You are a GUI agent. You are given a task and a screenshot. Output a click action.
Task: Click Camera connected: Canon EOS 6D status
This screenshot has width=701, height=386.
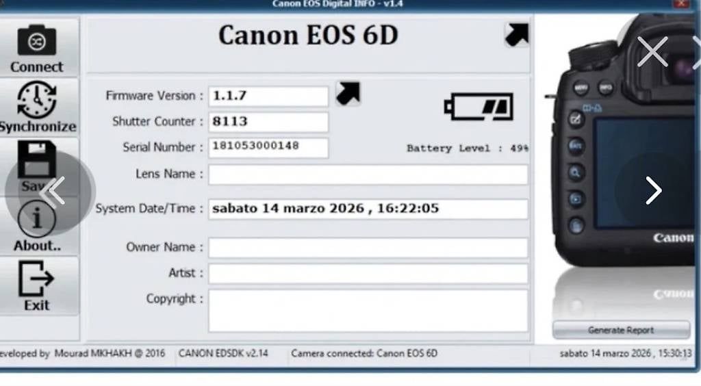364,353
